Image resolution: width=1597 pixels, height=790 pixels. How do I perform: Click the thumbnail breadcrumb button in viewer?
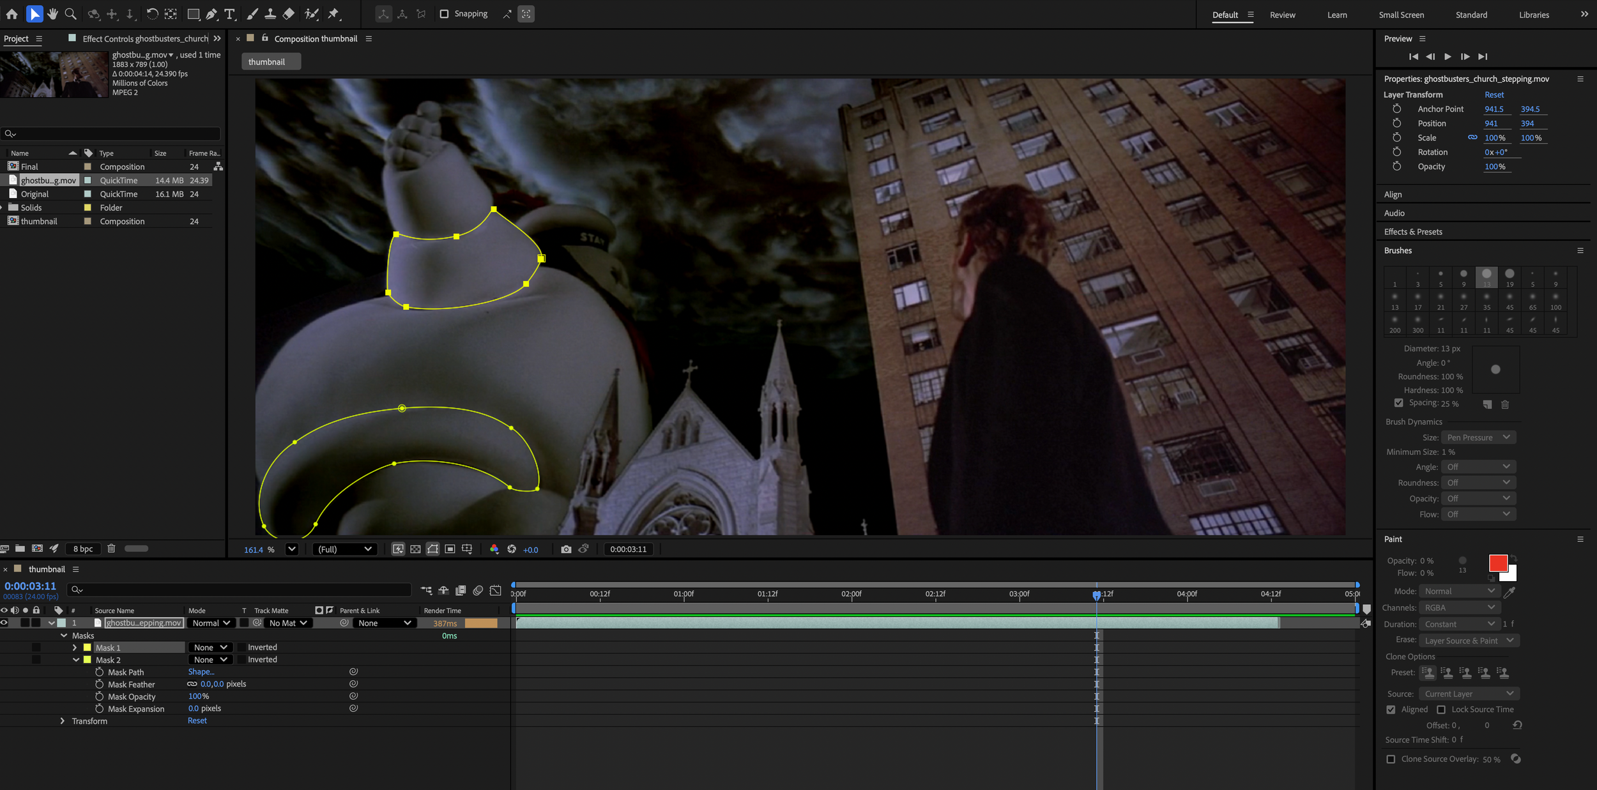pos(271,62)
